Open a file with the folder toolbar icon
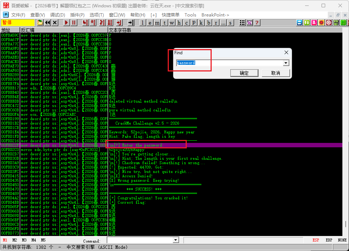 pyautogui.click(x=40, y=23)
